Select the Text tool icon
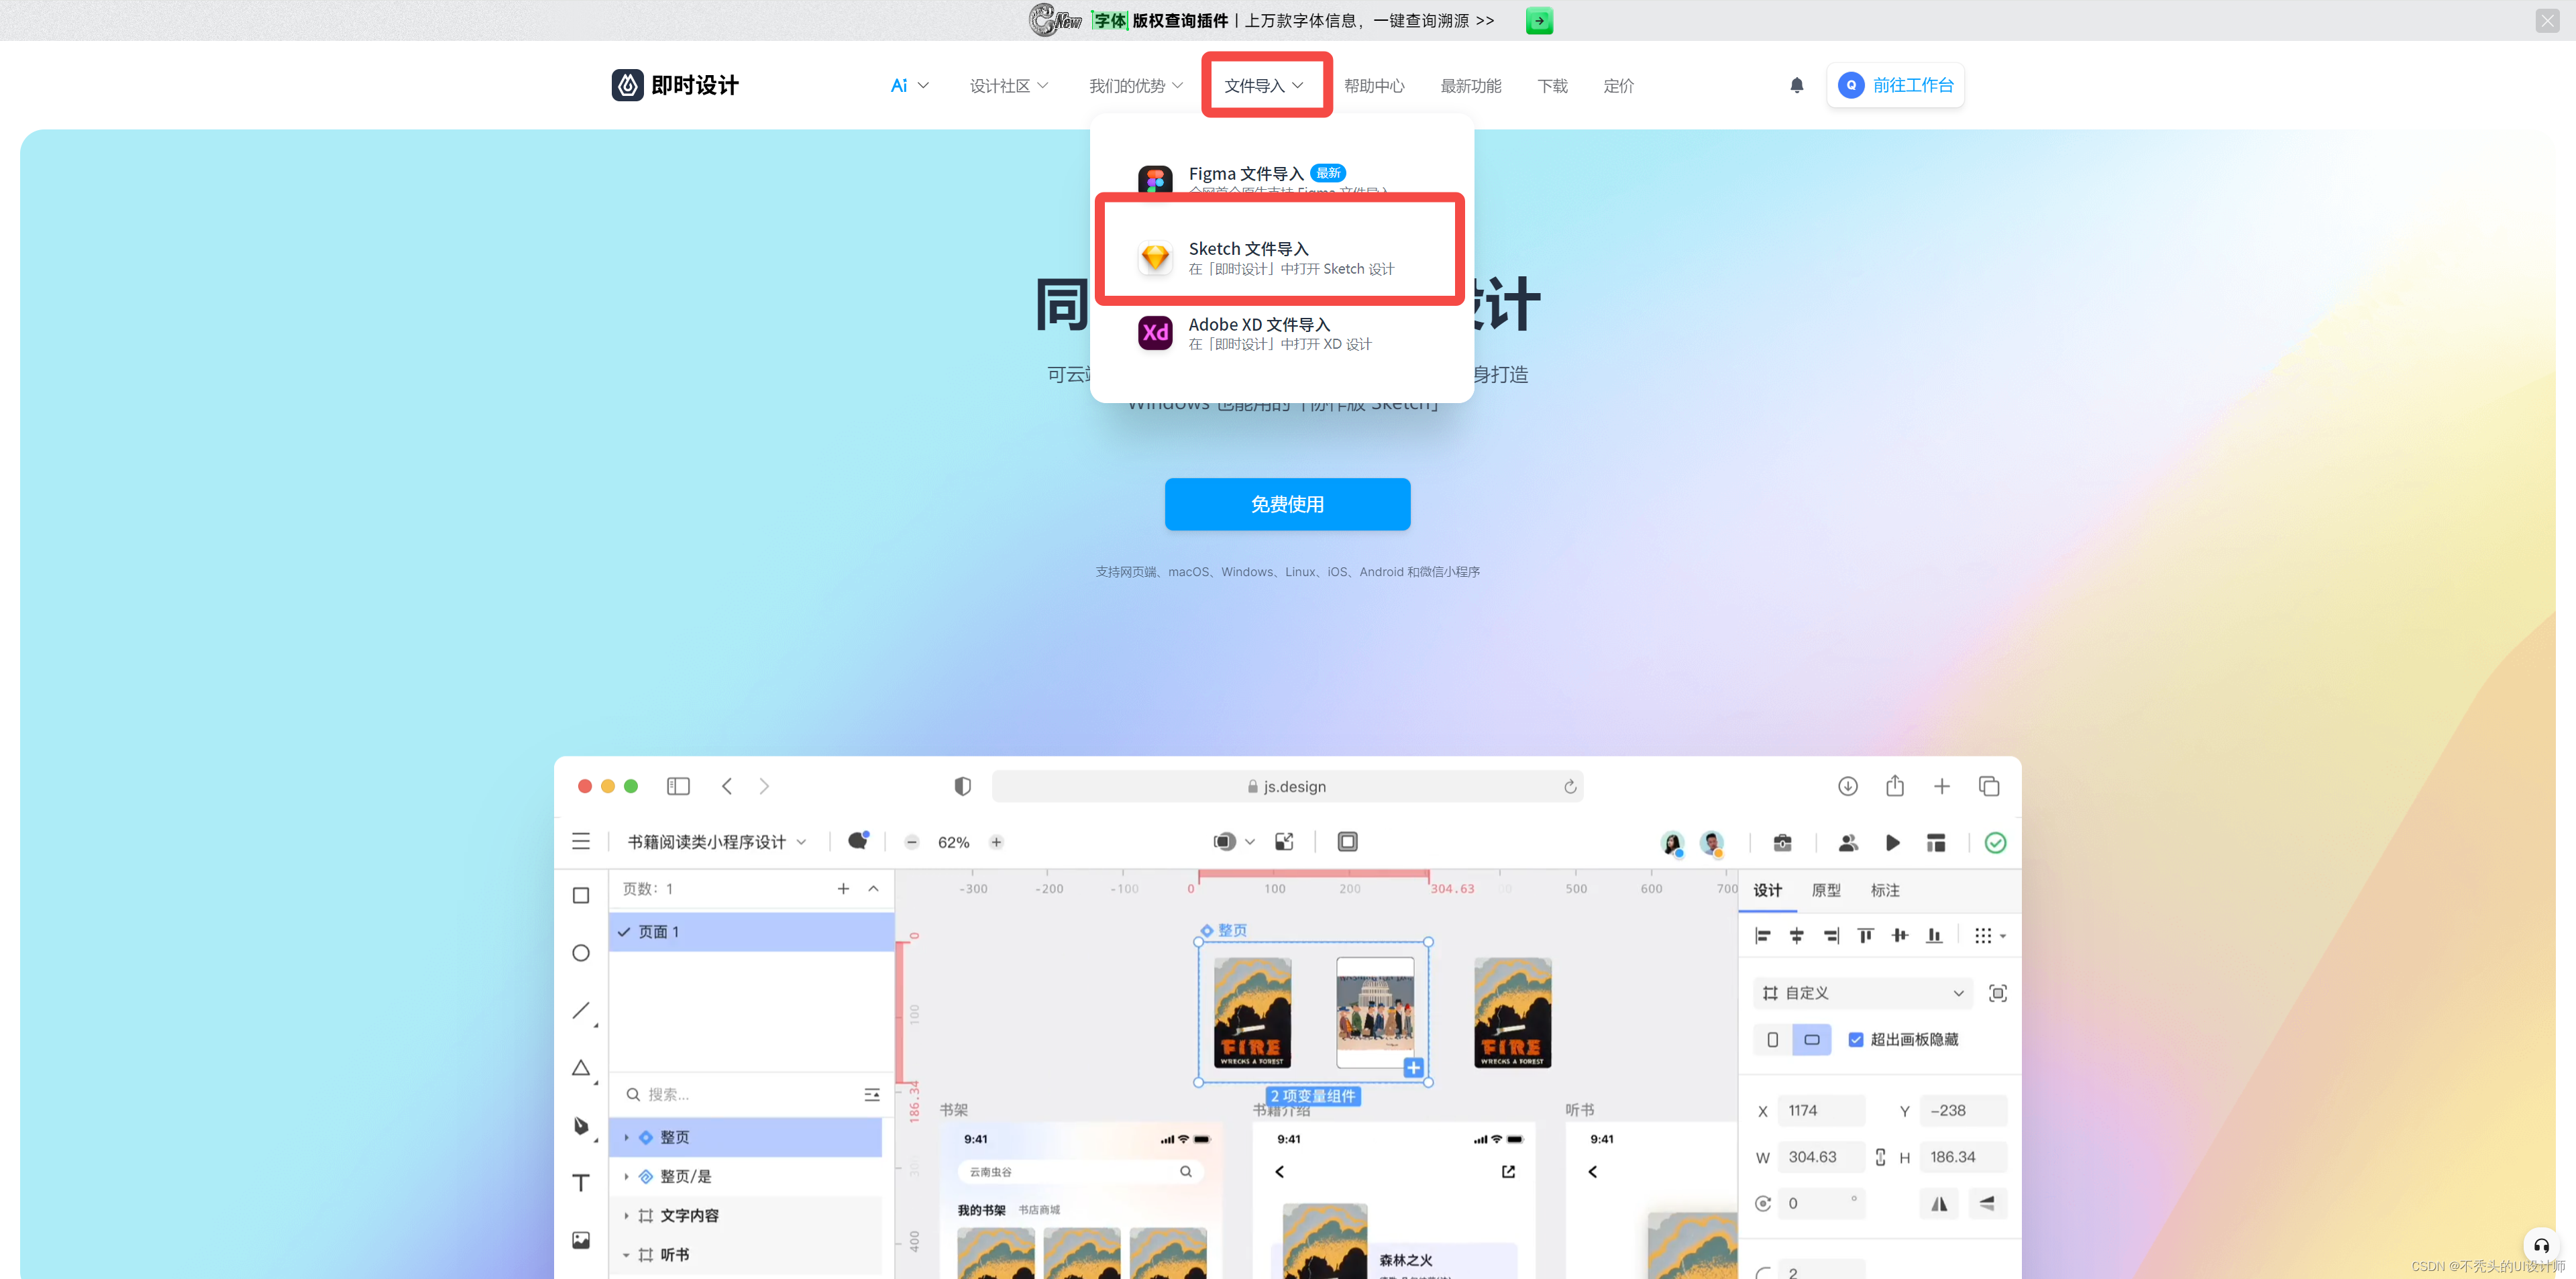2576x1279 pixels. [x=581, y=1183]
